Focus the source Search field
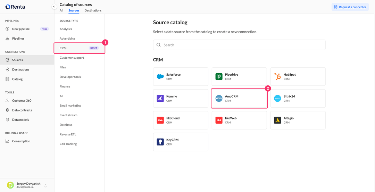 tap(239, 45)
